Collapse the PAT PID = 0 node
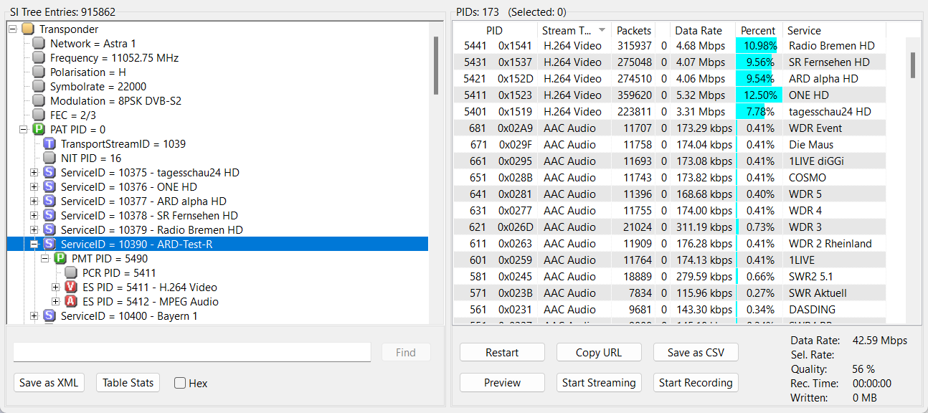 pos(23,130)
